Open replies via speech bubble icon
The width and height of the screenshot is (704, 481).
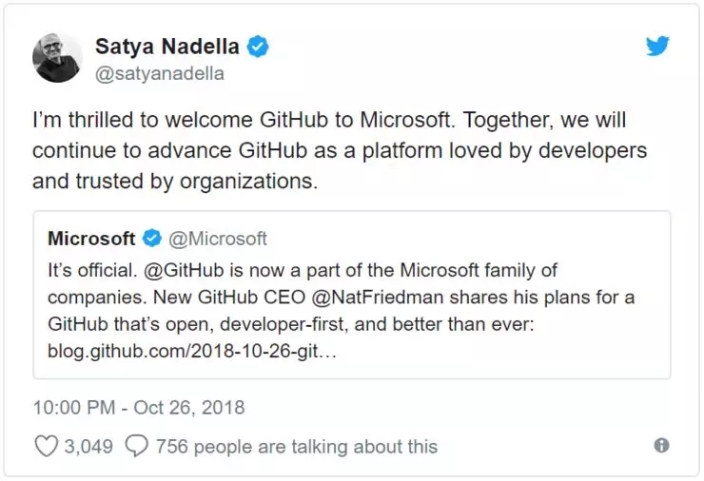click(136, 446)
